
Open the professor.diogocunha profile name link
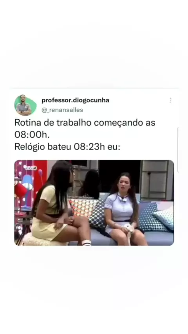(75, 100)
